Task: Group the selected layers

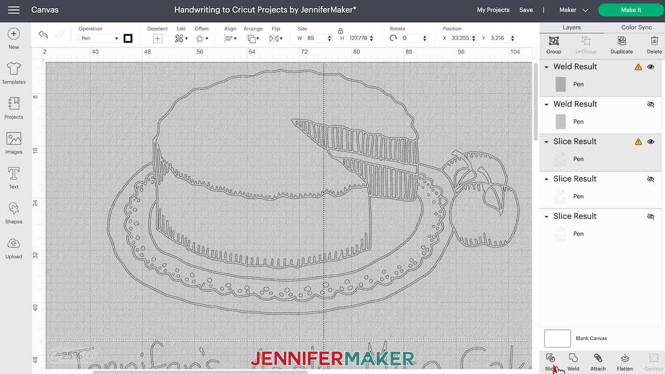Action: point(554,45)
